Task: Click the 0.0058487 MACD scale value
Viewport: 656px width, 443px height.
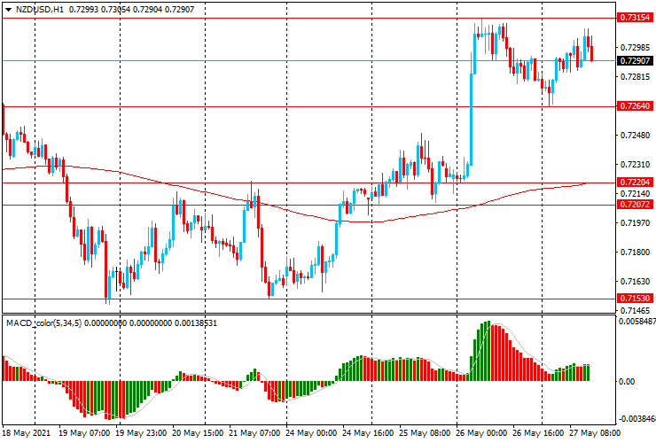Action: pos(636,323)
